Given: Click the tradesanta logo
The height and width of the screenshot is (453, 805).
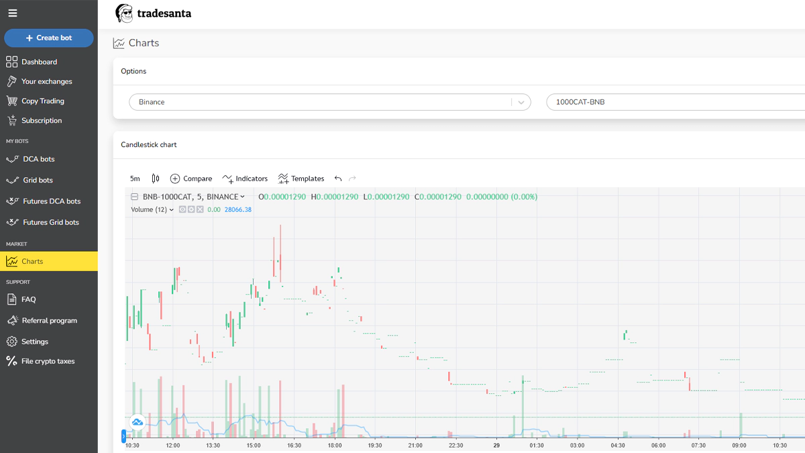Looking at the screenshot, I should (153, 13).
